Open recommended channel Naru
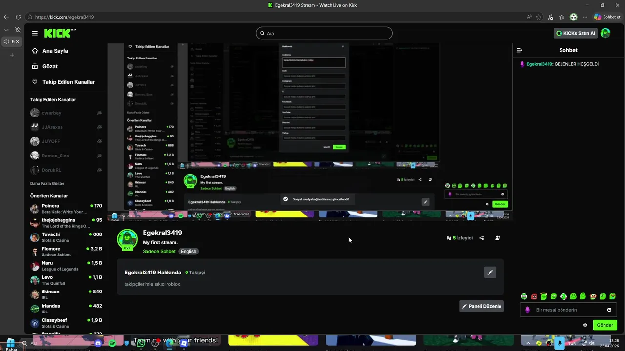Image resolution: width=625 pixels, height=351 pixels. click(x=66, y=266)
